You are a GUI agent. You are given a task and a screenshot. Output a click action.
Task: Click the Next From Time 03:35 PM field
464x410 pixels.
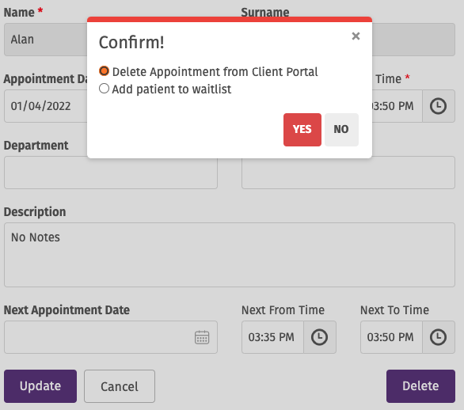(272, 337)
